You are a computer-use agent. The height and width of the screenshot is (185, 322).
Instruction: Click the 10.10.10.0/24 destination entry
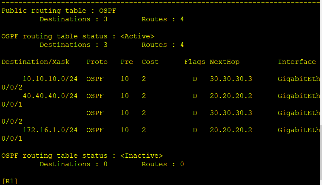coord(50,79)
